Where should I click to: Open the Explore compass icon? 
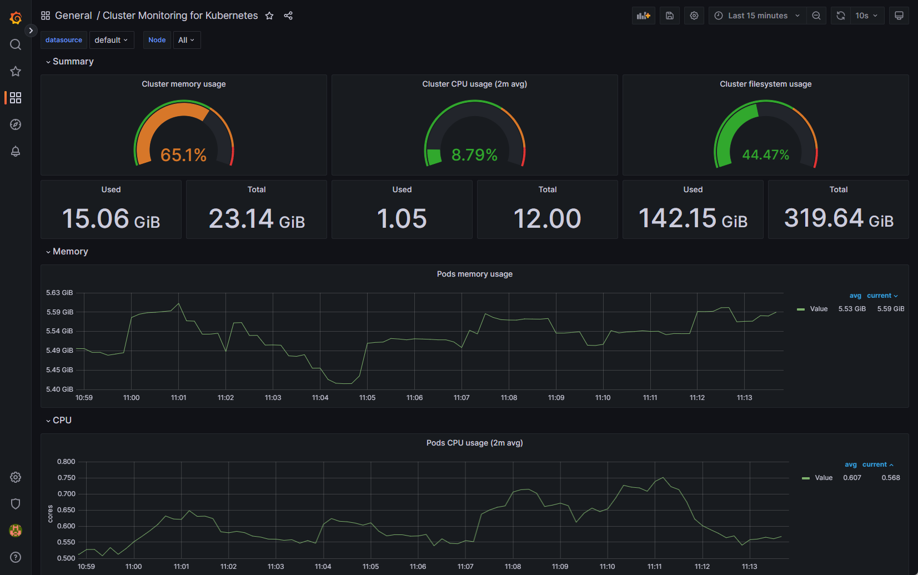tap(16, 124)
